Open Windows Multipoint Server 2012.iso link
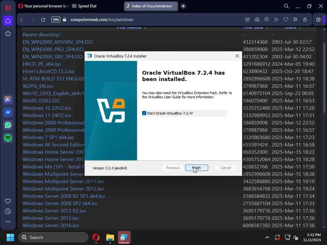 coord(63,189)
